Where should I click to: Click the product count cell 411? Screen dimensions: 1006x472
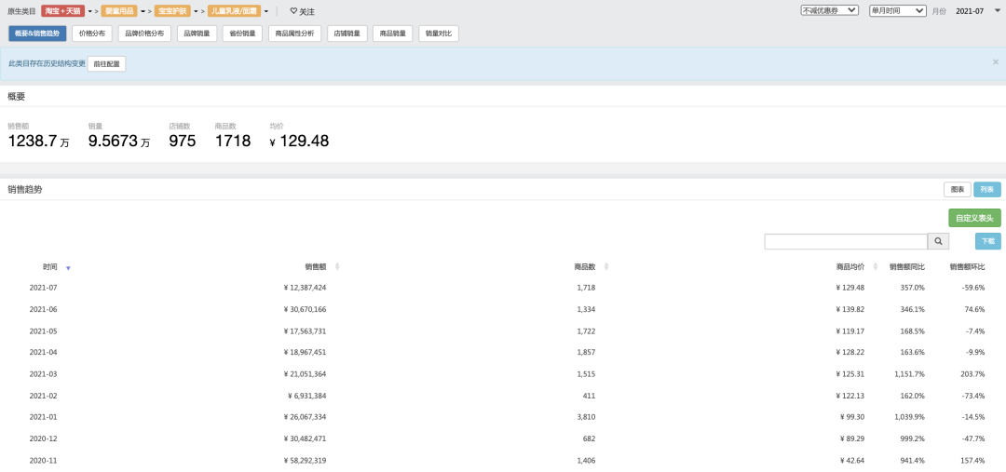(x=590, y=396)
